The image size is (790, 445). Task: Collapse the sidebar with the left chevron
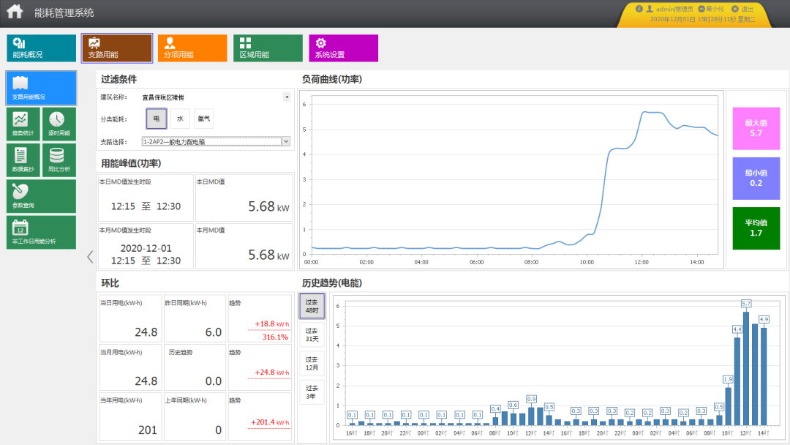click(x=90, y=257)
